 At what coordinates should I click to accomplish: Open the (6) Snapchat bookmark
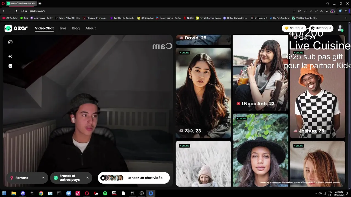pos(145,18)
